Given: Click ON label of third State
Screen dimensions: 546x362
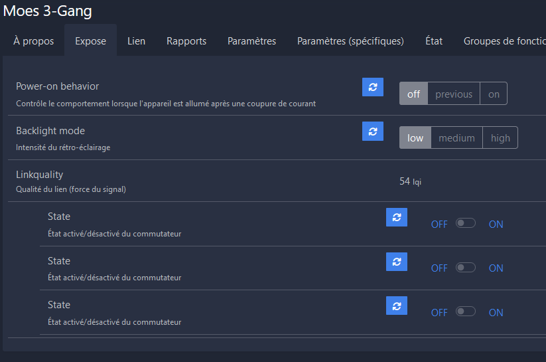Looking at the screenshot, I should (x=496, y=312).
